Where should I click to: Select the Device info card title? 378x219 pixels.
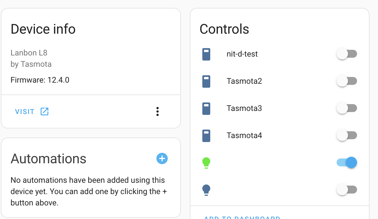(x=43, y=29)
